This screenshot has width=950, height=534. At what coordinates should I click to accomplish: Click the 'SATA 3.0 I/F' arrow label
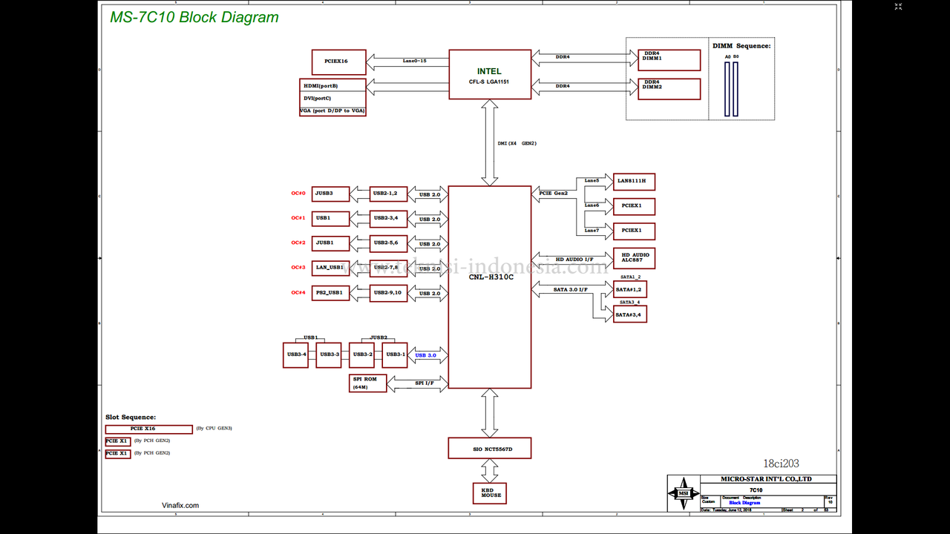(x=571, y=289)
